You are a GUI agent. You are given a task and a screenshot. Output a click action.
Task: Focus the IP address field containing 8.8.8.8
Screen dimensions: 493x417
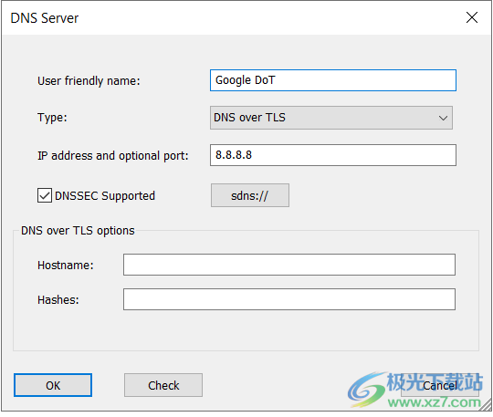click(x=333, y=155)
